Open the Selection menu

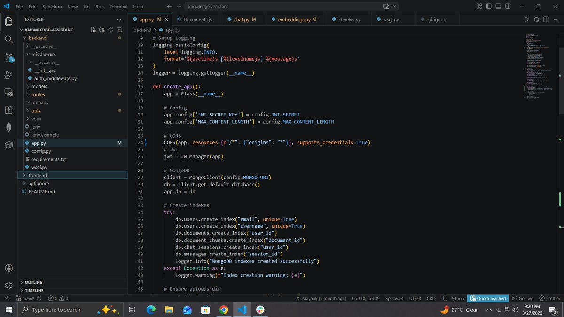pyautogui.click(x=52, y=7)
